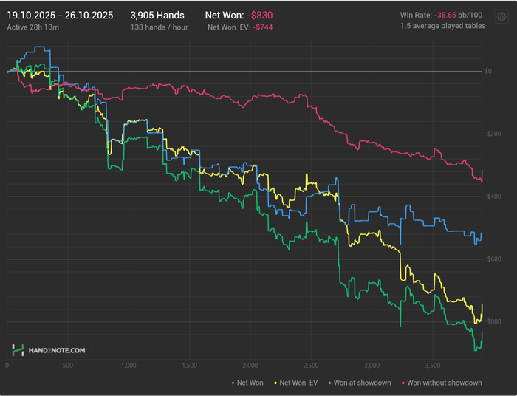Click the HAND2NOTE.COM watermark link
Image resolution: width=517 pixels, height=396 pixels.
[x=58, y=350]
